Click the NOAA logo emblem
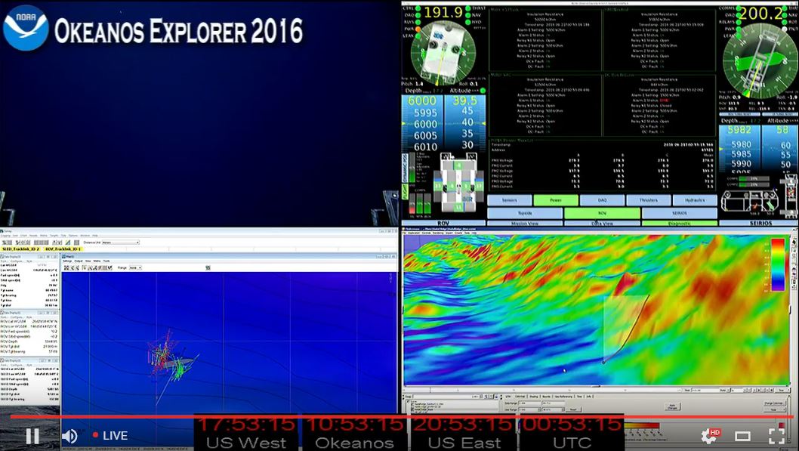Image resolution: width=799 pixels, height=451 pixels. (26, 28)
